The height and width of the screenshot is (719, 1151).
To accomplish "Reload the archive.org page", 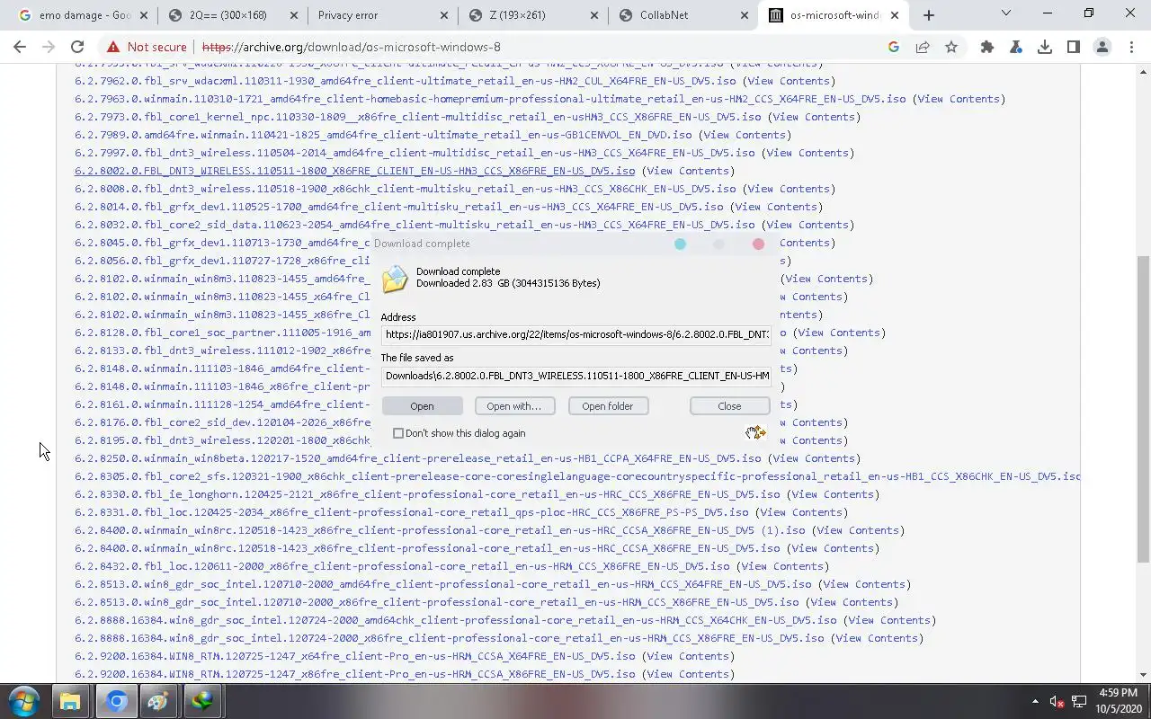I will click(77, 47).
